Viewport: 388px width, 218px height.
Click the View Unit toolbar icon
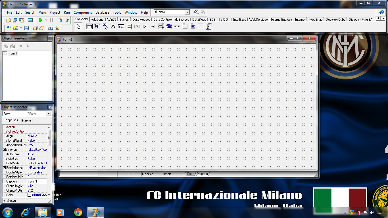point(9,20)
